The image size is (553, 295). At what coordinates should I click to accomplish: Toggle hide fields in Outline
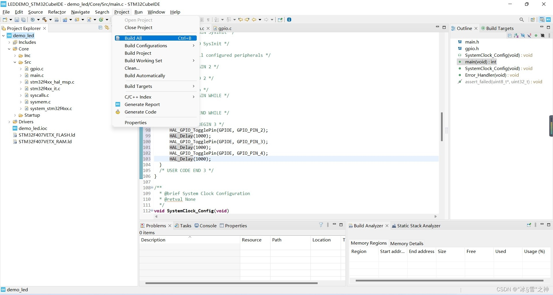(x=523, y=35)
